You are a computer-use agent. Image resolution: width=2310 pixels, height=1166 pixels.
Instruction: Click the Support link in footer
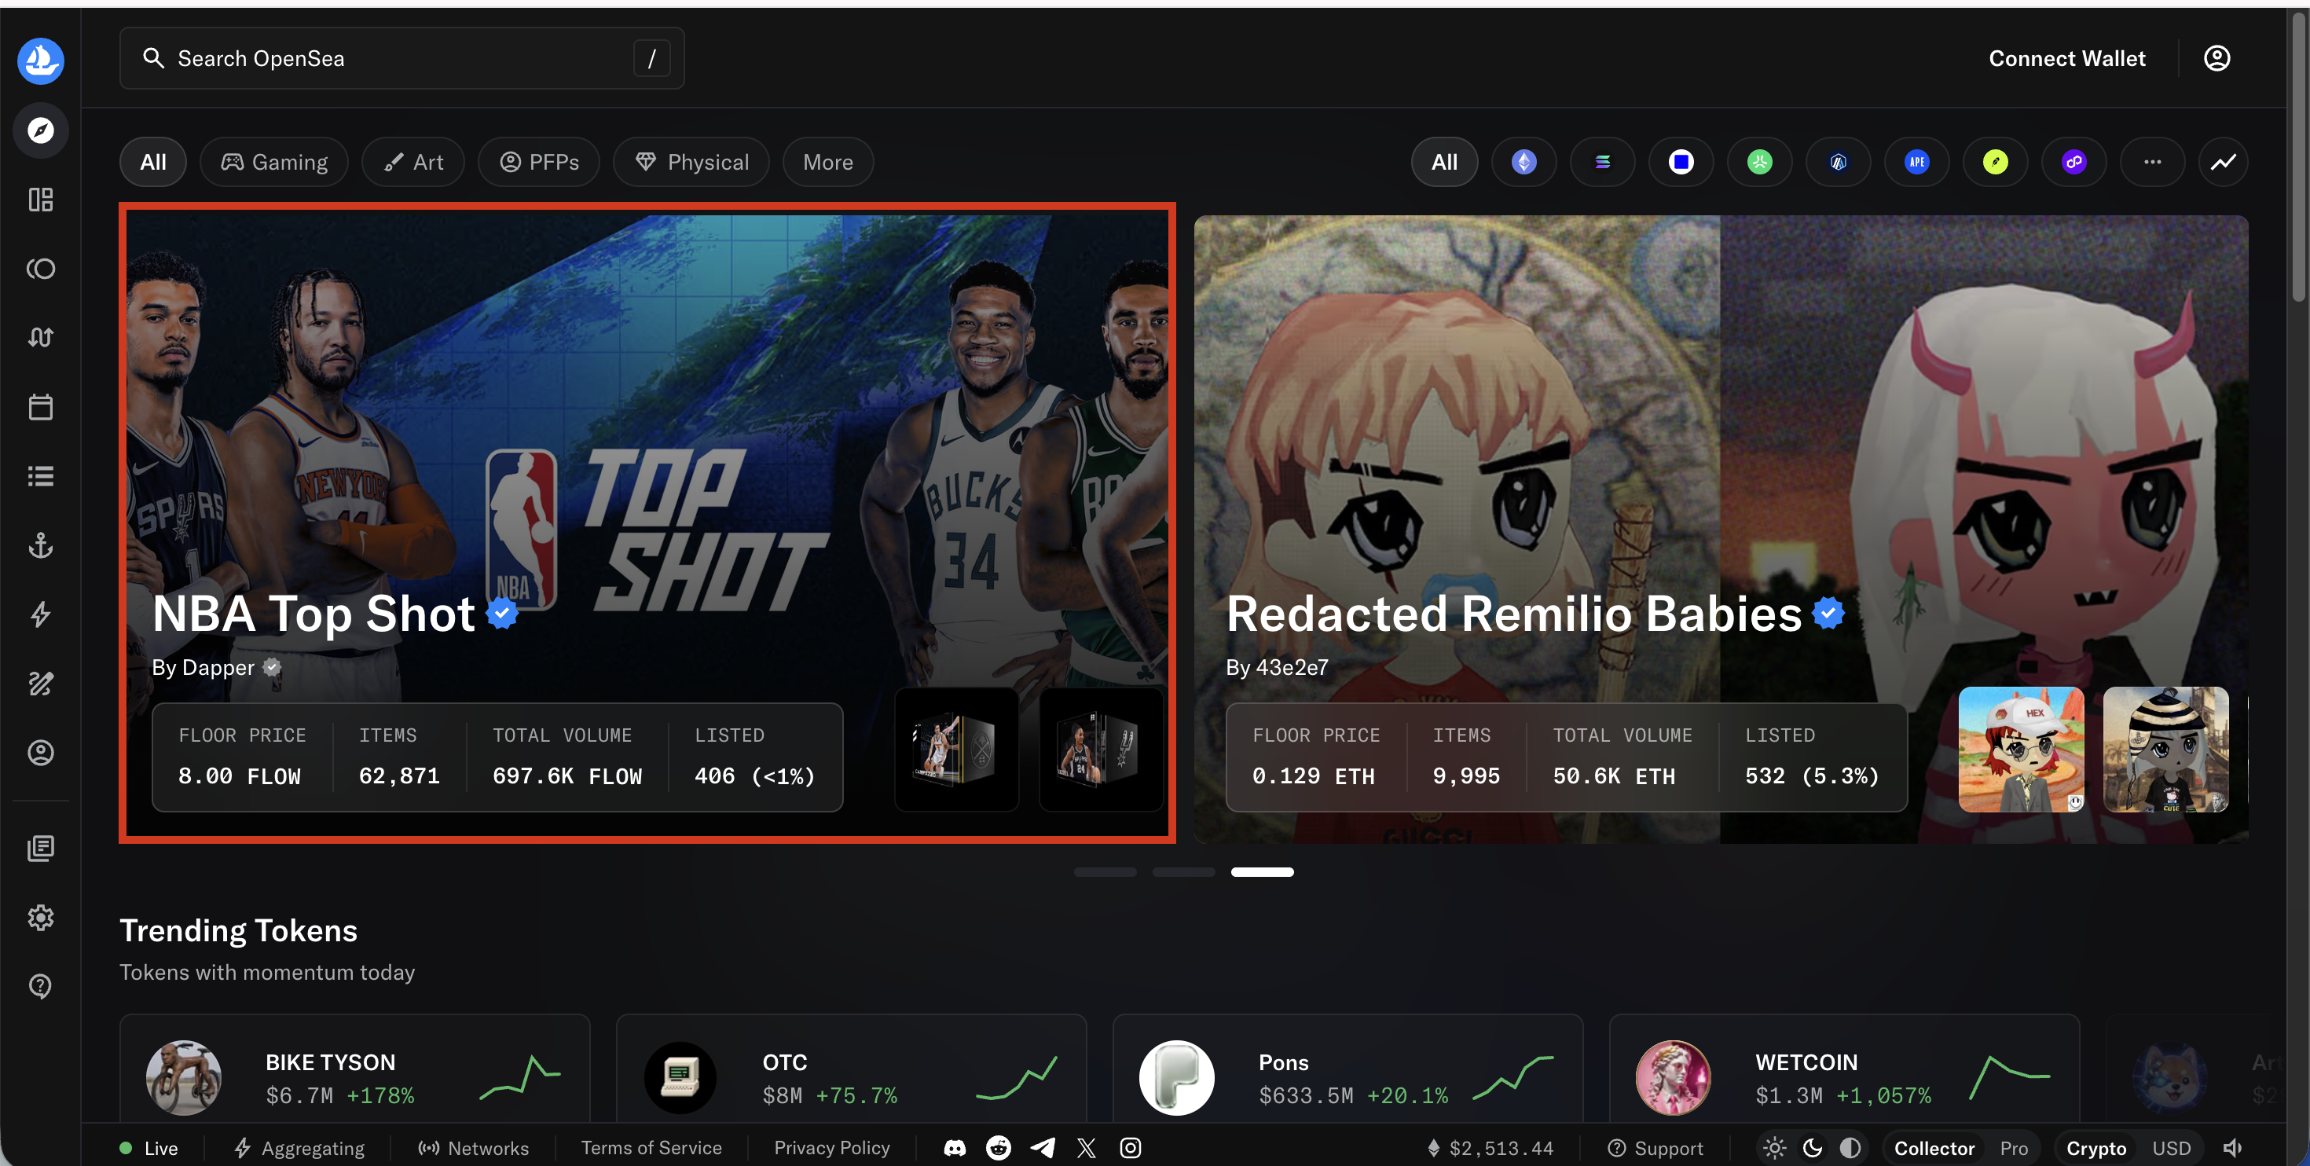(x=1655, y=1148)
